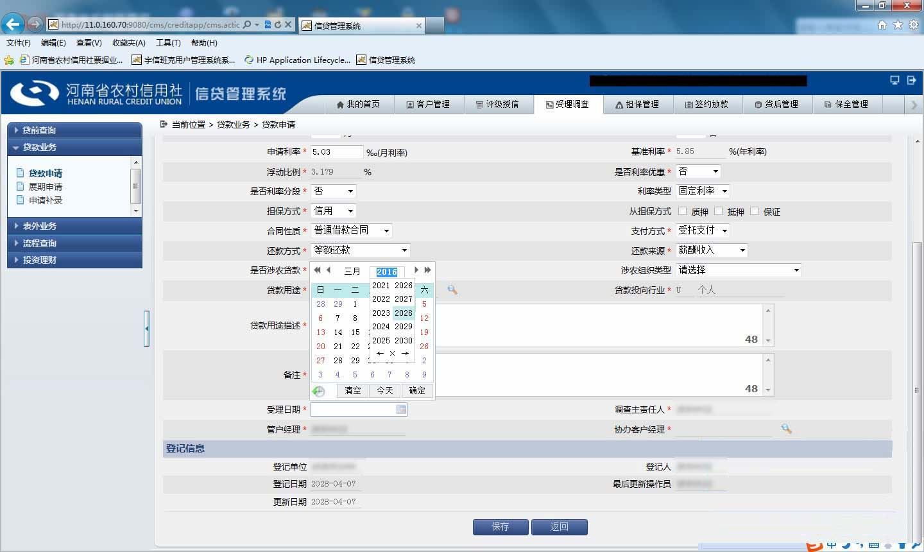This screenshot has height=552, width=924.
Task: Click 今天 in date picker
Action: (385, 391)
